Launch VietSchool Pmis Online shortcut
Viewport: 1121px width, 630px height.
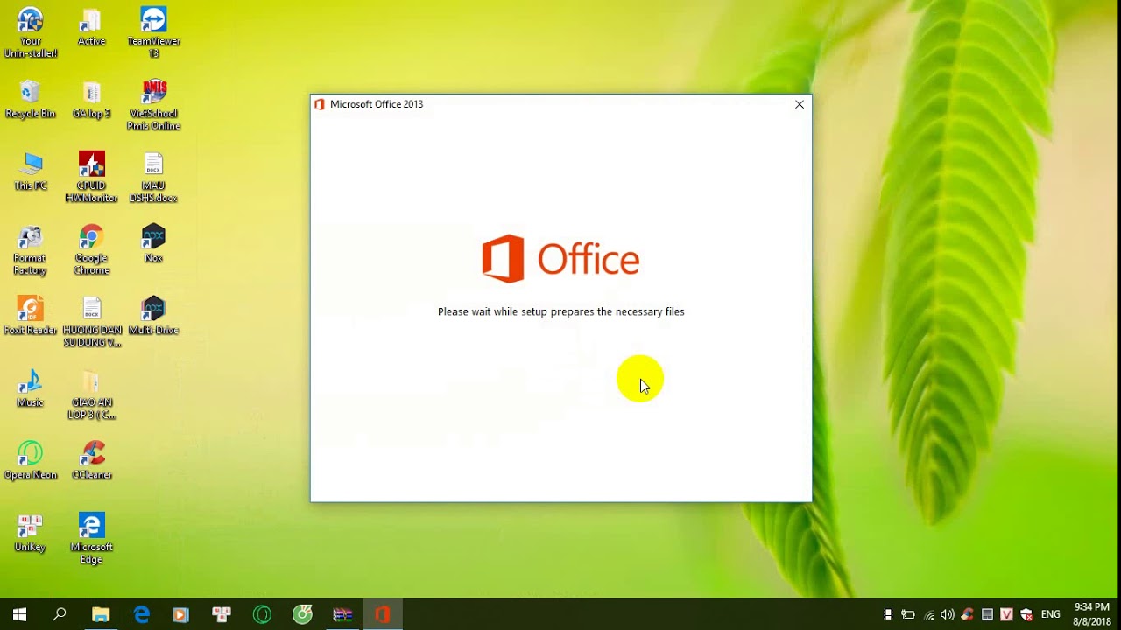[x=153, y=105]
